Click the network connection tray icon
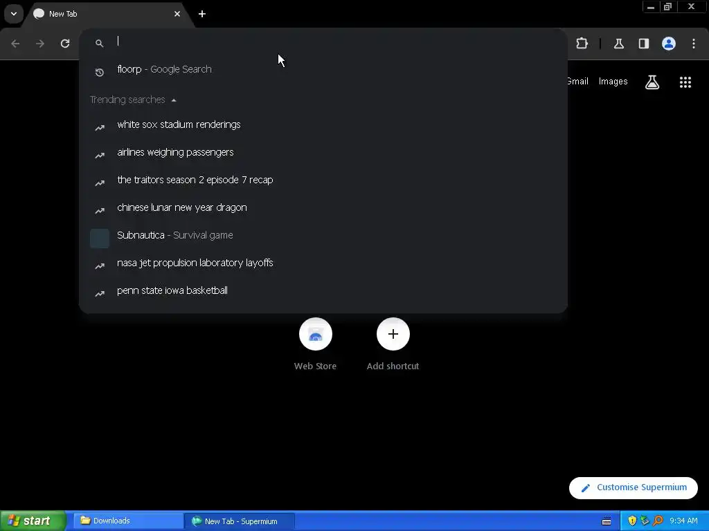This screenshot has height=531, width=709. [x=645, y=521]
